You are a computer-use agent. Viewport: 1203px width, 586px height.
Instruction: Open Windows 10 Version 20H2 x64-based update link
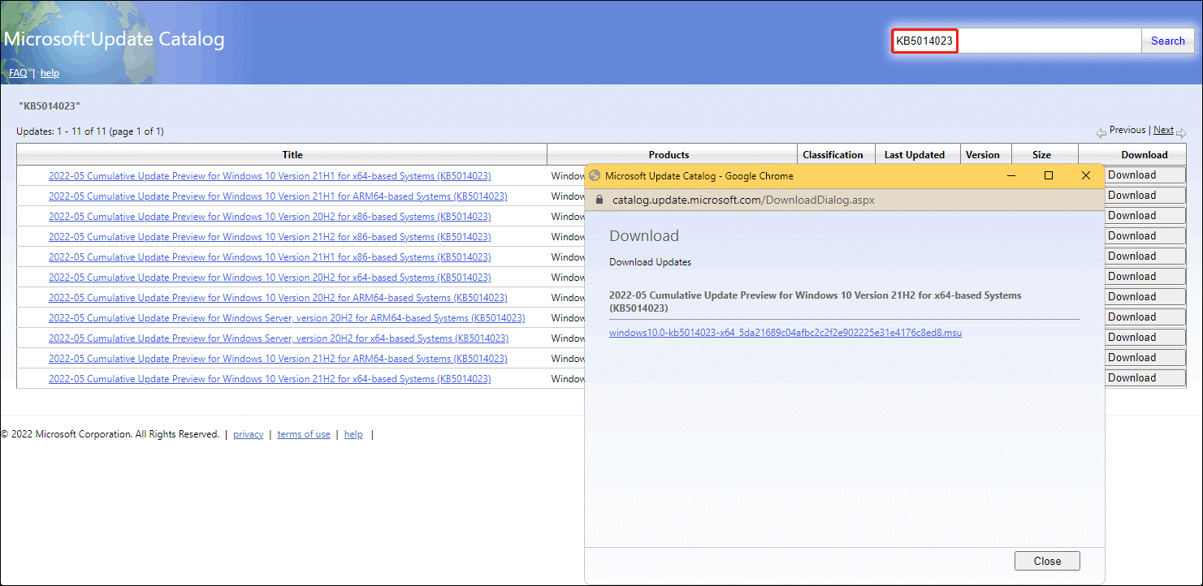pyautogui.click(x=270, y=278)
